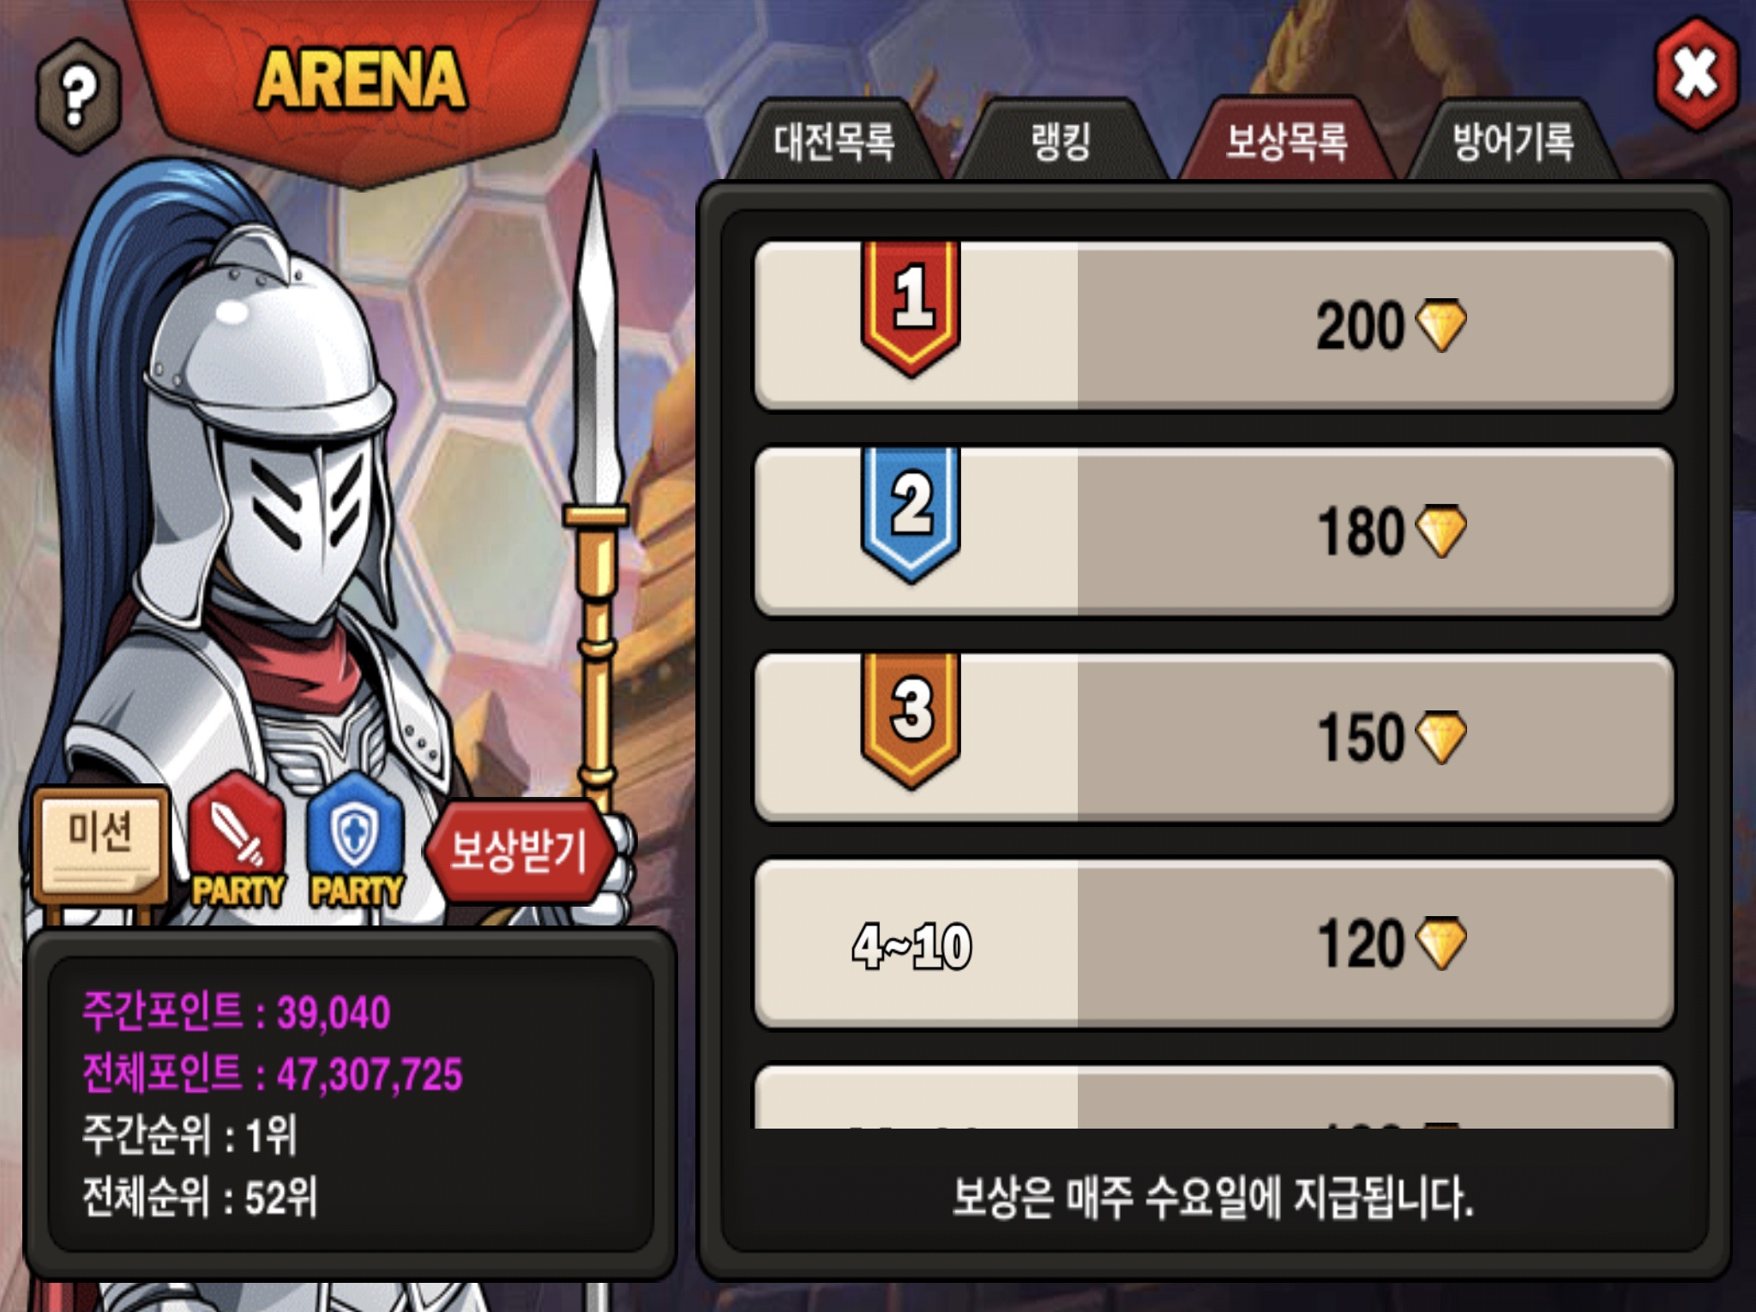This screenshot has width=1756, height=1312.
Task: Click the orange rank 3 badge
Action: (x=911, y=720)
